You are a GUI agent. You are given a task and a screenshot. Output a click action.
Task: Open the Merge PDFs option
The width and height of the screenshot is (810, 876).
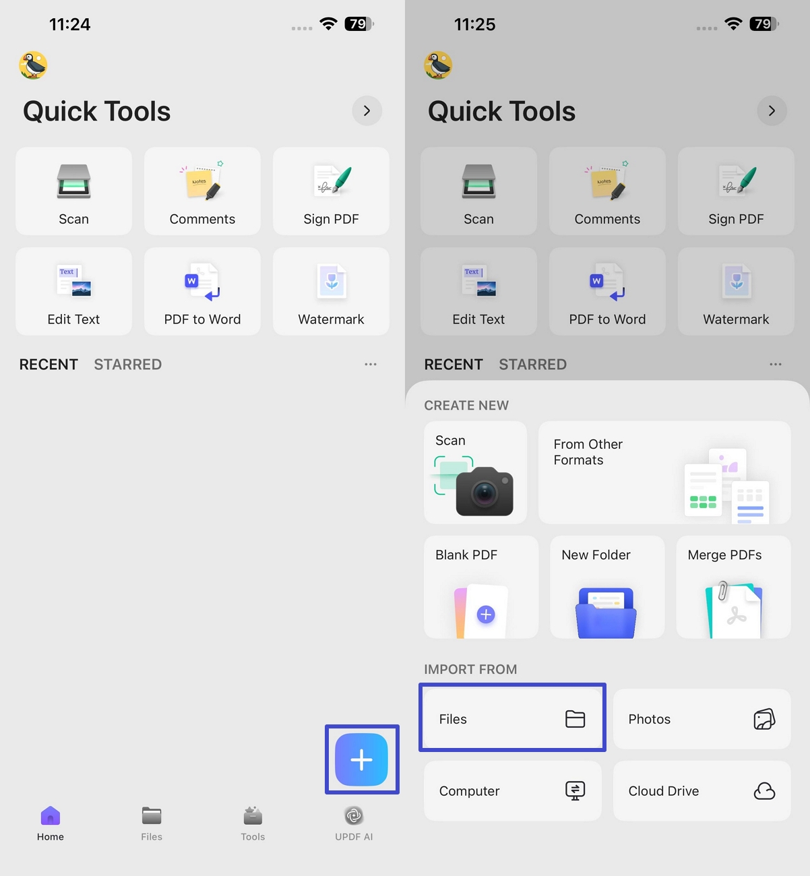pos(734,587)
